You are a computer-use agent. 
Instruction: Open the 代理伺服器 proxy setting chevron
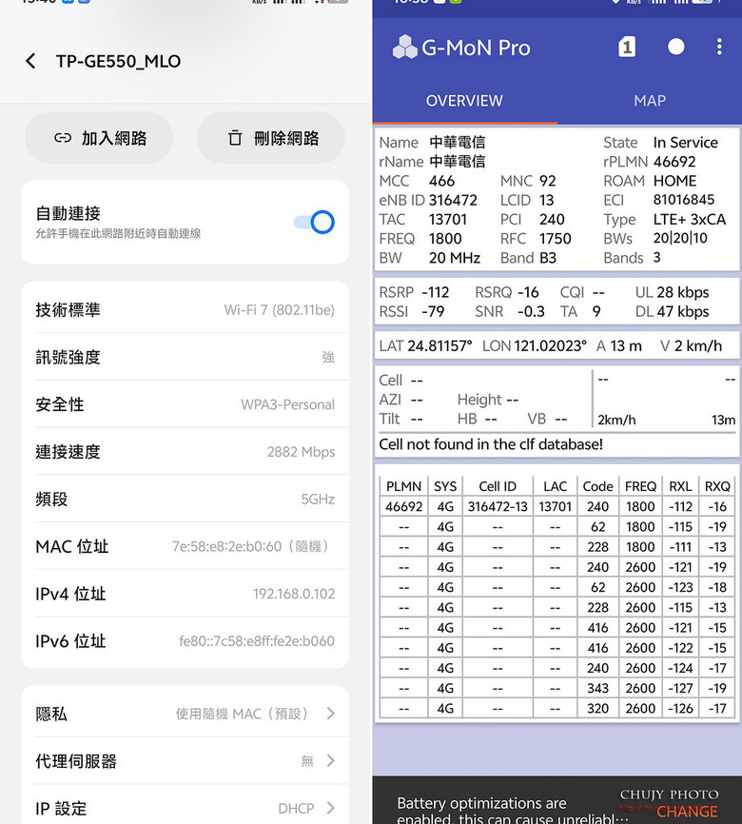(330, 760)
